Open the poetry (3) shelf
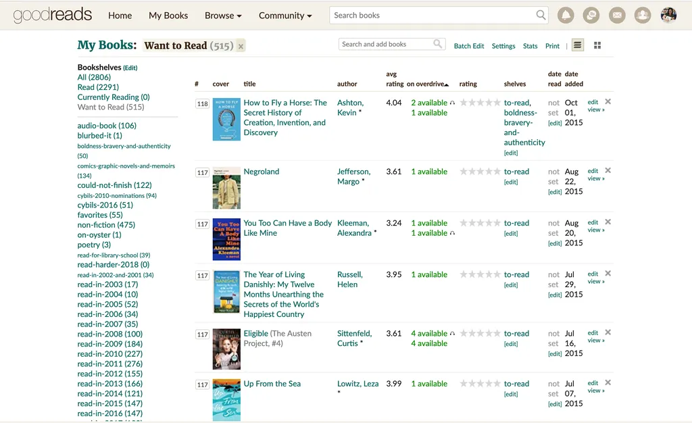The height and width of the screenshot is (423, 692). coord(94,245)
